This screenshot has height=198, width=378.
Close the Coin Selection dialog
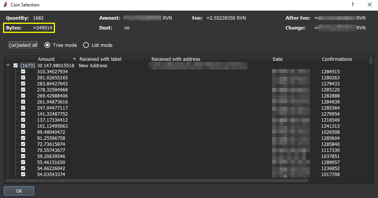[x=370, y=5]
